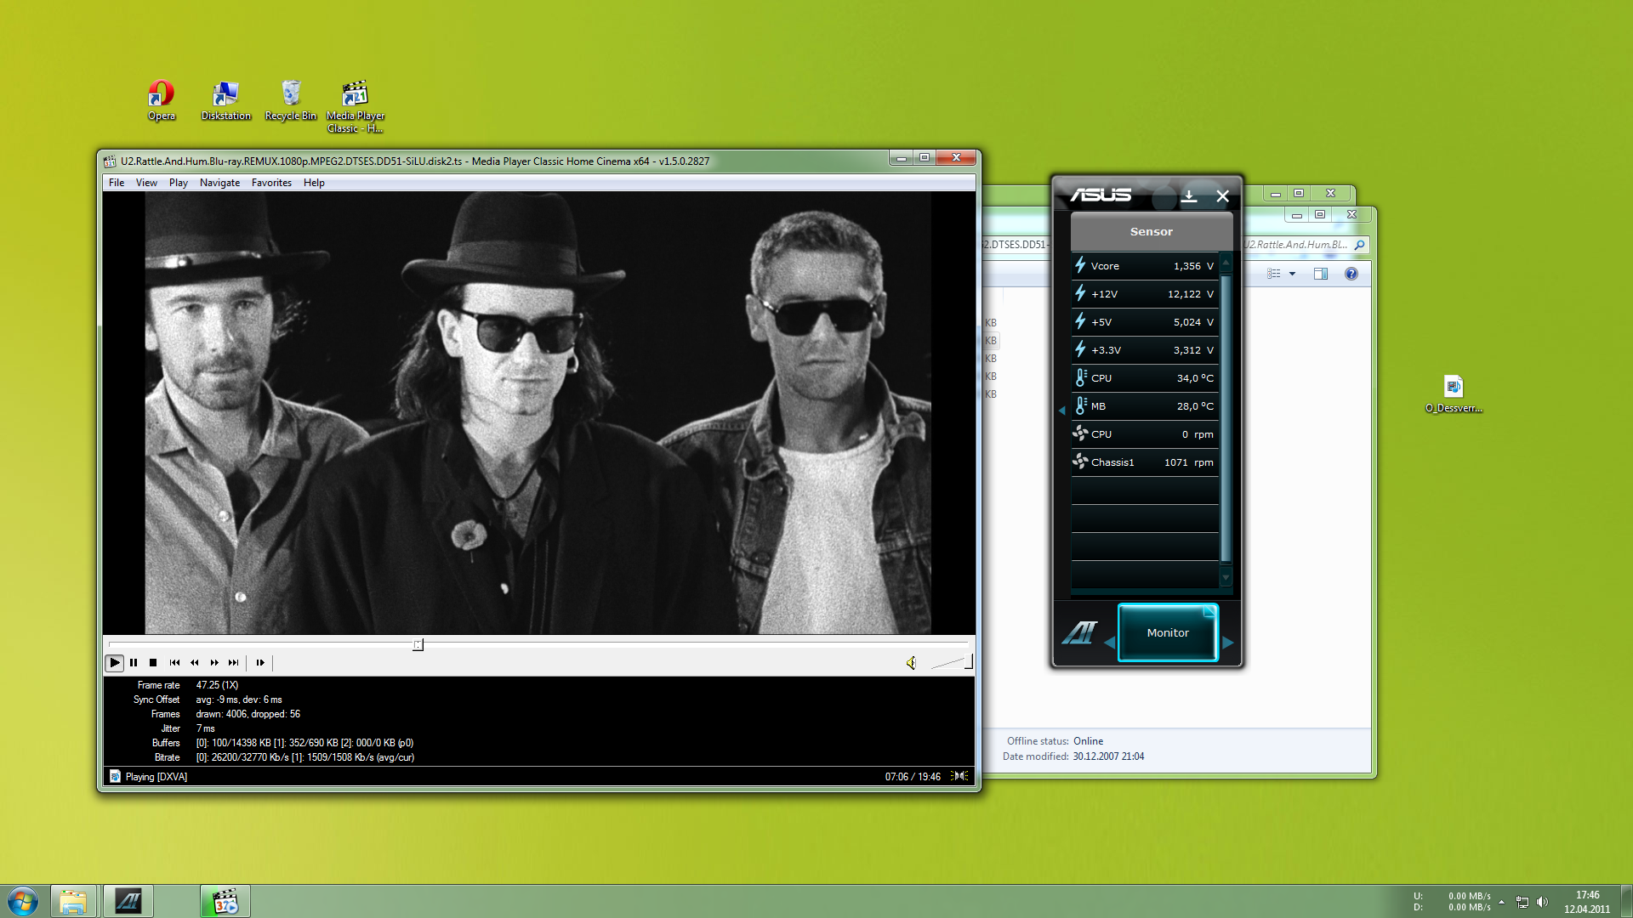Click the status bar file-type icon beside Playing [DXVA]
The width and height of the screenshot is (1633, 918).
pyautogui.click(x=115, y=776)
